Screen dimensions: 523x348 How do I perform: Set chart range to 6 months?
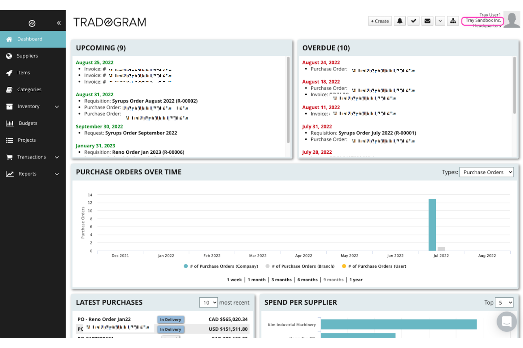[307, 280]
